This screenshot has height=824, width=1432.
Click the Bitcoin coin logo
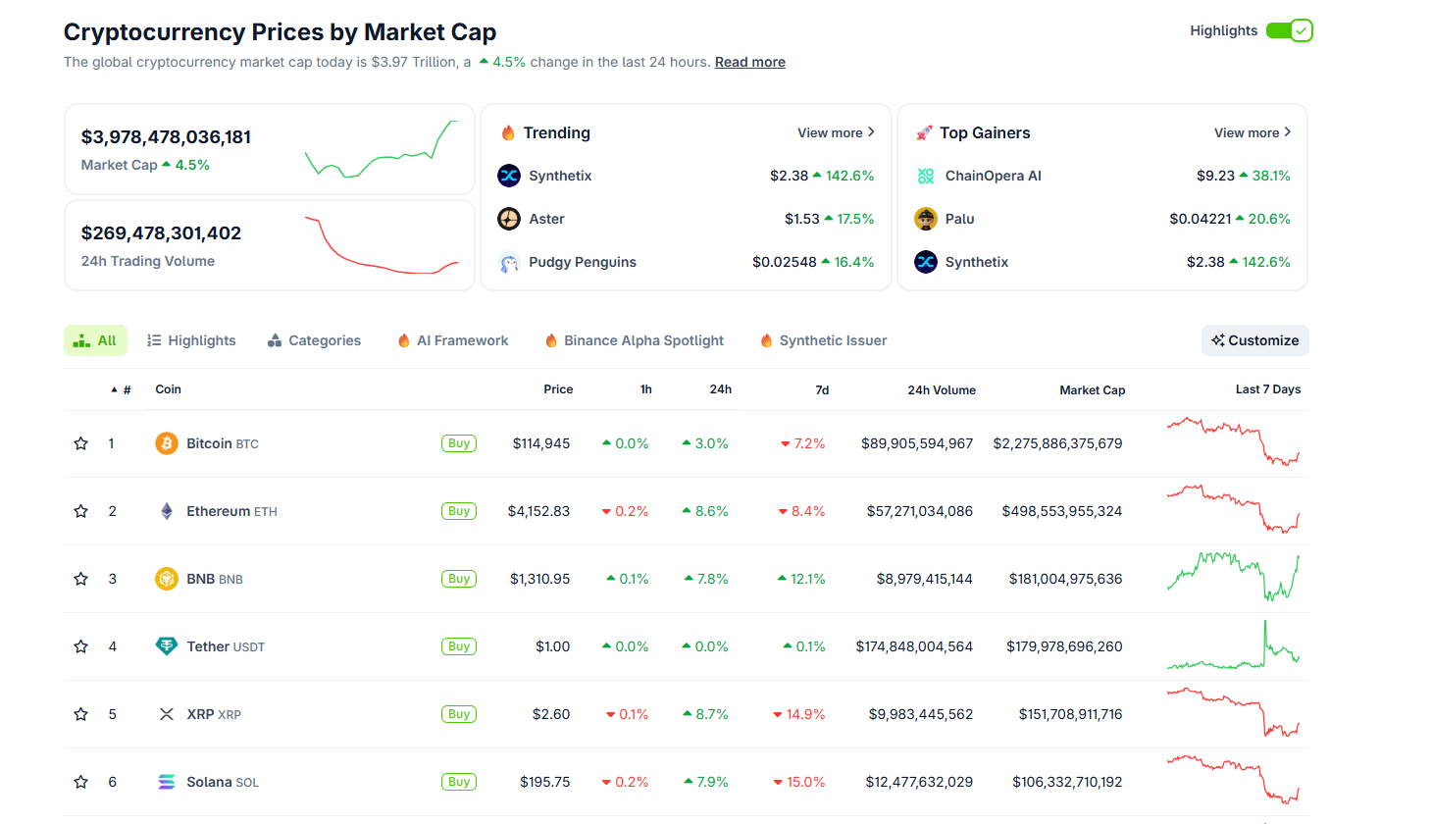(166, 442)
